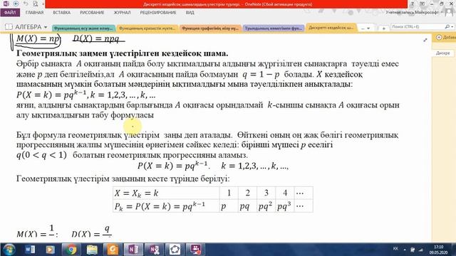456x256 pixels.
Task: Click the table header cell 'X = Xk = k'
Action: coord(166,193)
